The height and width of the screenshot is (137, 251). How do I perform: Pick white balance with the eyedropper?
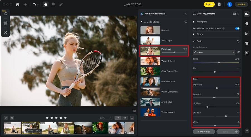(238, 52)
